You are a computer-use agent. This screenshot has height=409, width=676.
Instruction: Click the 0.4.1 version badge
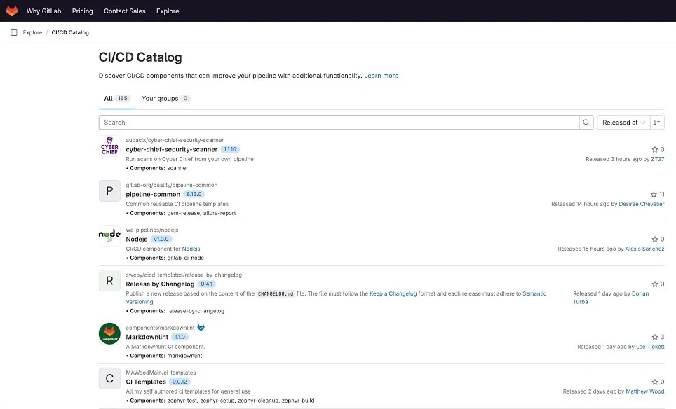(x=206, y=284)
